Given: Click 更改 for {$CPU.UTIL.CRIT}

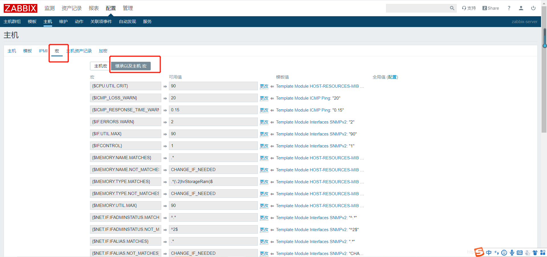Looking at the screenshot, I should 264,86.
